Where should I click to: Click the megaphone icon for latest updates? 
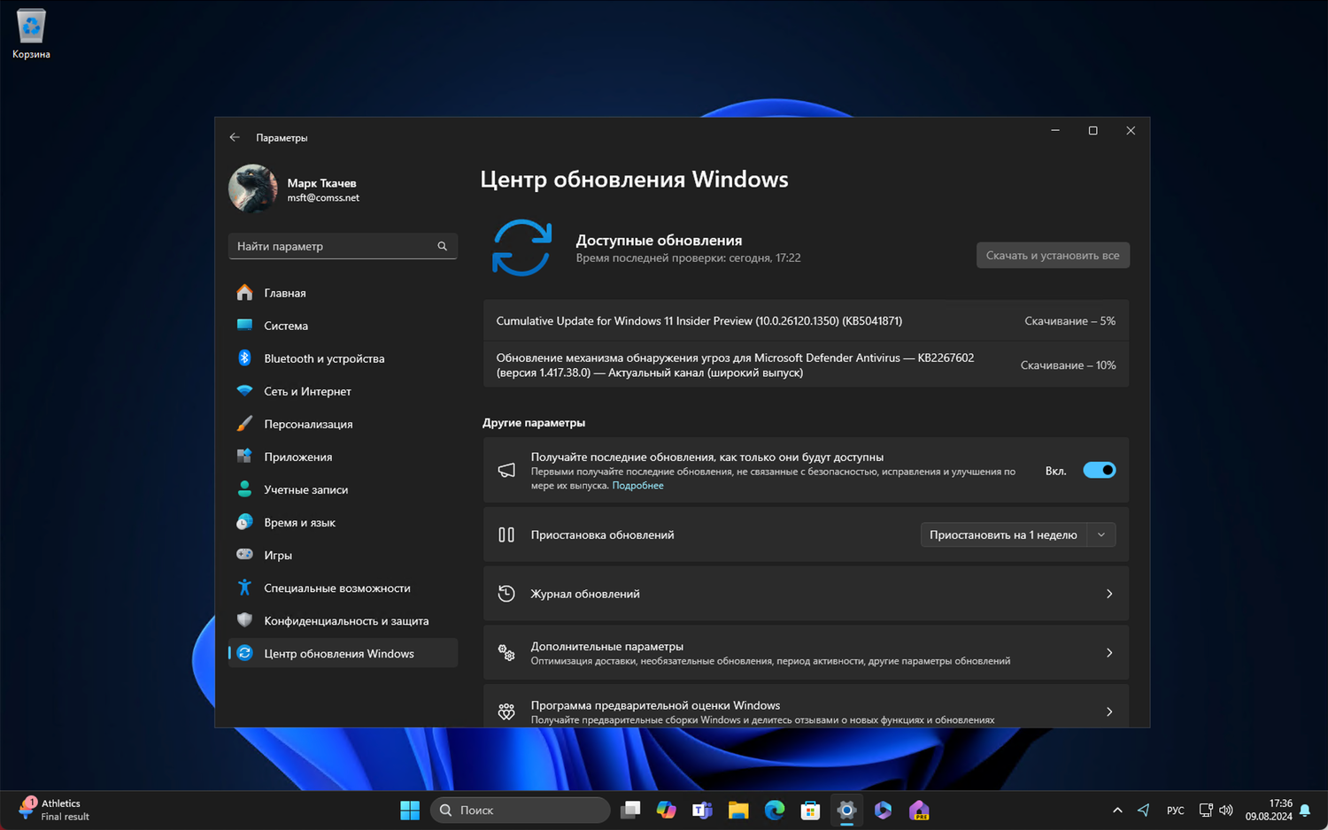click(x=506, y=471)
